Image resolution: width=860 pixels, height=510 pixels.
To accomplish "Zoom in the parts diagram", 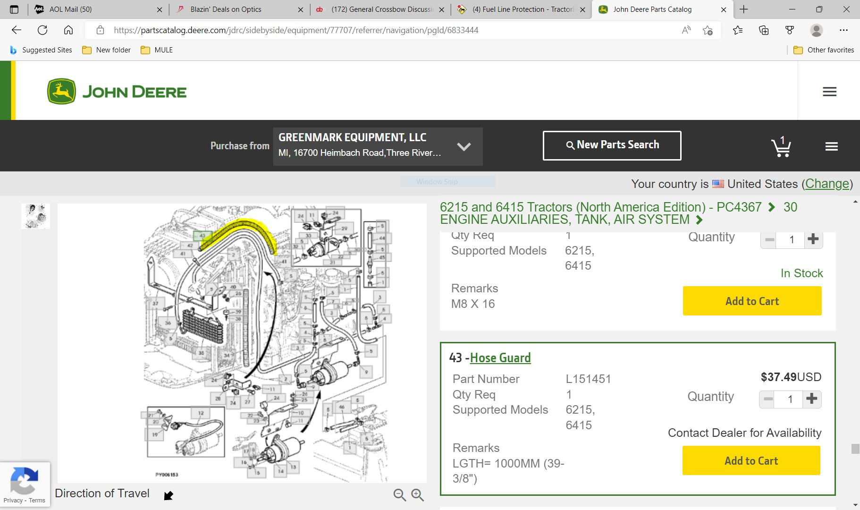I will click(417, 494).
